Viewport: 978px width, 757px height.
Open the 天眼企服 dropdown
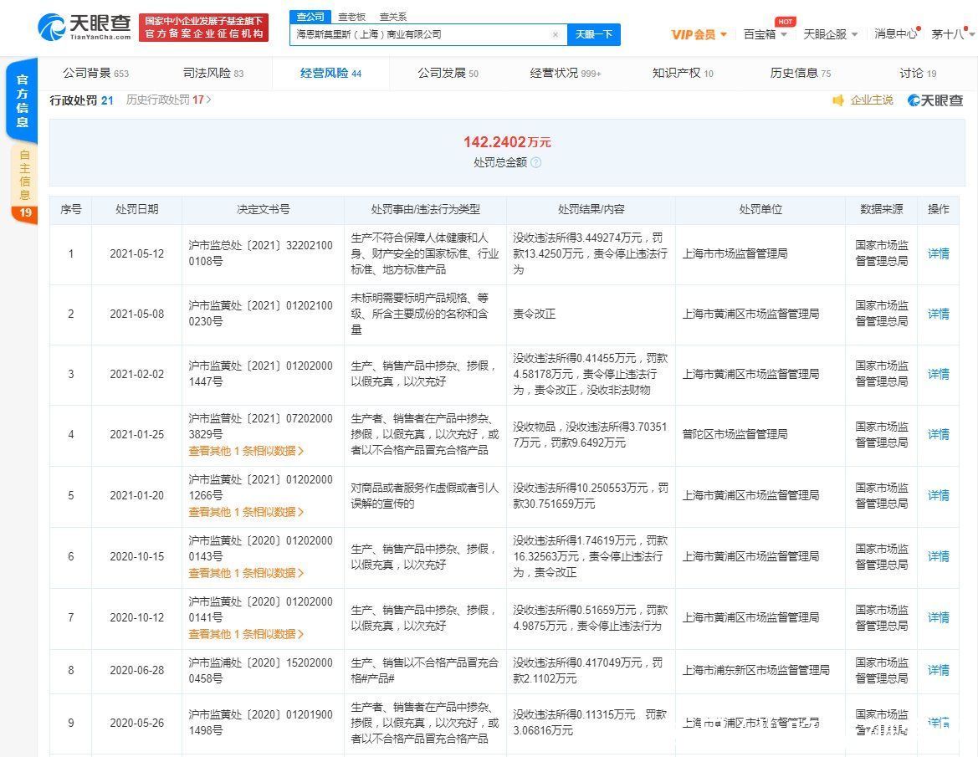click(824, 33)
